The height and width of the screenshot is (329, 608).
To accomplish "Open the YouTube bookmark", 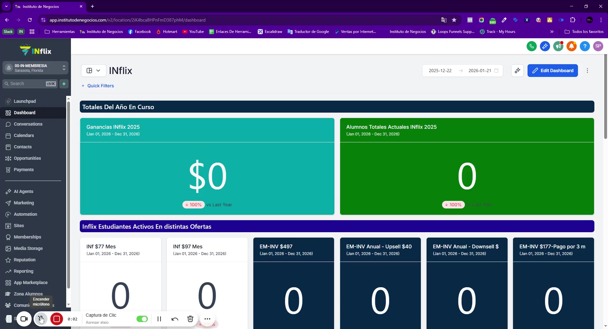I will [x=193, y=32].
